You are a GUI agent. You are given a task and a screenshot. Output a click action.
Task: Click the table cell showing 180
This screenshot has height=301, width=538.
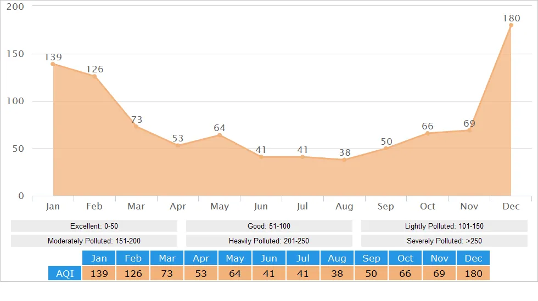473,273
